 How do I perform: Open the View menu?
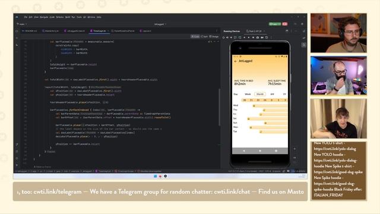click(36, 17)
